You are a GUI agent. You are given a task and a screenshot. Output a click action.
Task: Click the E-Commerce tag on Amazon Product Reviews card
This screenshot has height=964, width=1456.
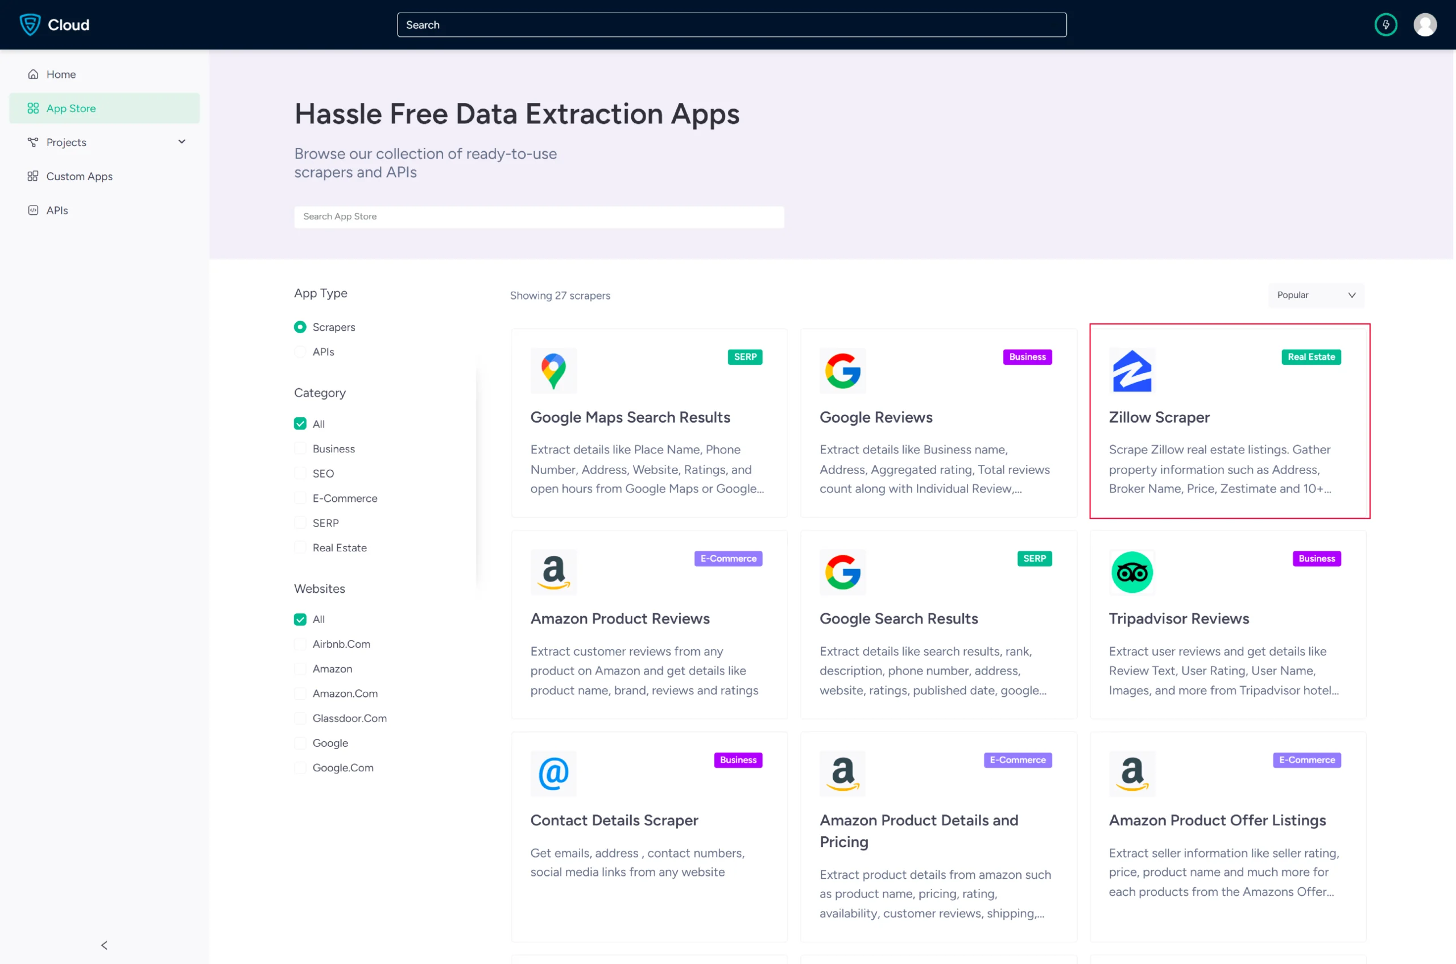tap(729, 558)
